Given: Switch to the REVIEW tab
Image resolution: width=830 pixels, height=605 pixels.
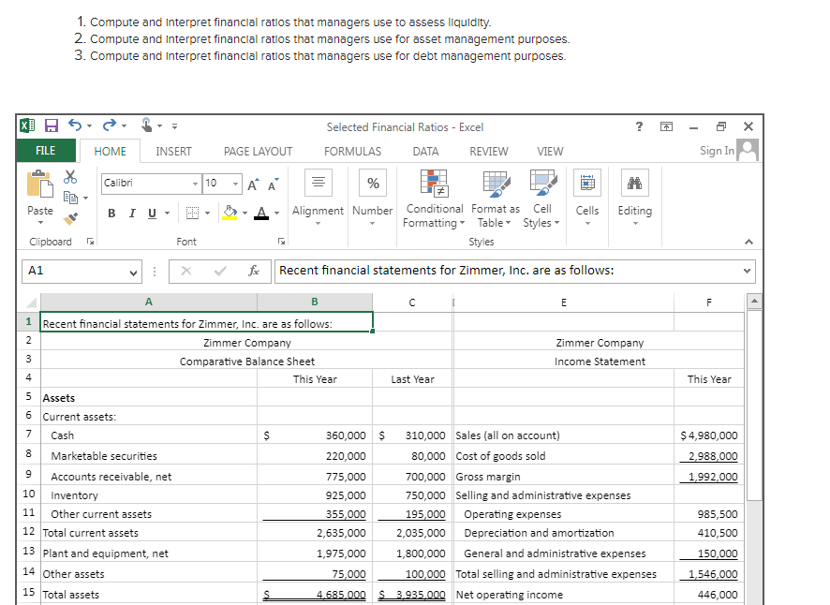Looking at the screenshot, I should tap(489, 152).
